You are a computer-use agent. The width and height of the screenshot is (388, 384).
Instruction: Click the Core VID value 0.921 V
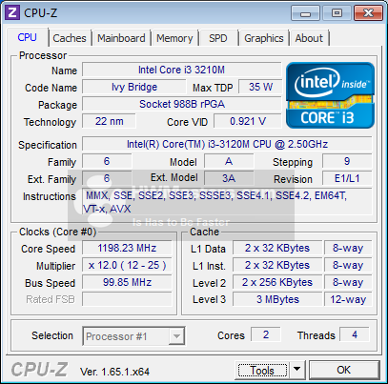point(248,121)
